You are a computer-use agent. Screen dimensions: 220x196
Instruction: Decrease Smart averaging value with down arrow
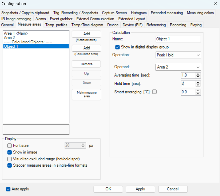[x=198, y=94]
